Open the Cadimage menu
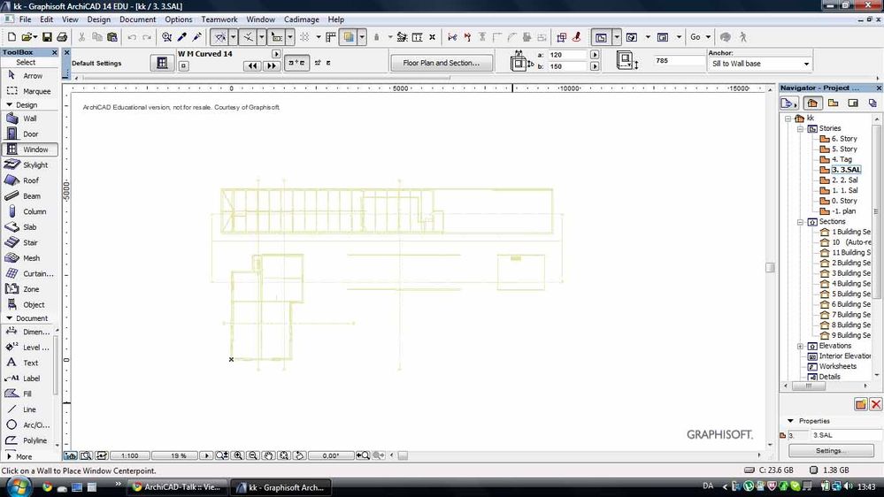884x497 pixels. tap(302, 19)
